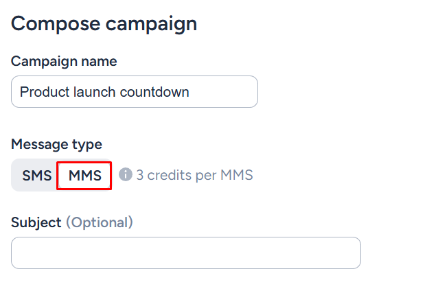The image size is (427, 291).
Task: Focus the Subject text box
Action: [185, 253]
